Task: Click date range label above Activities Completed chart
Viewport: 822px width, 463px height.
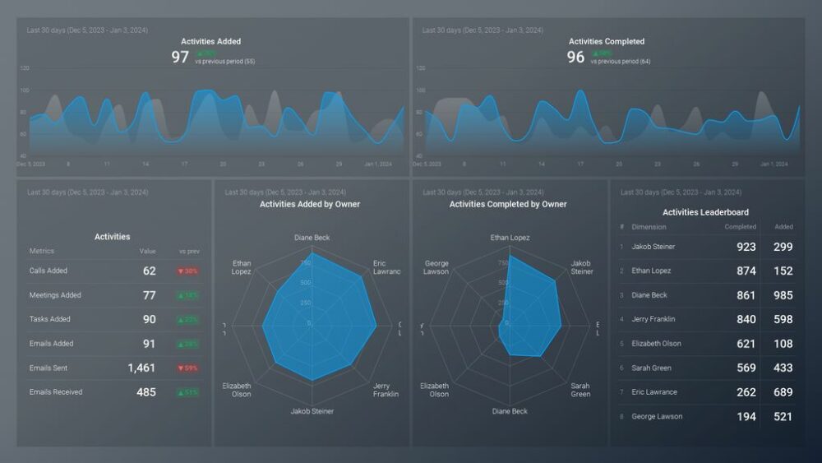Action: tap(483, 30)
